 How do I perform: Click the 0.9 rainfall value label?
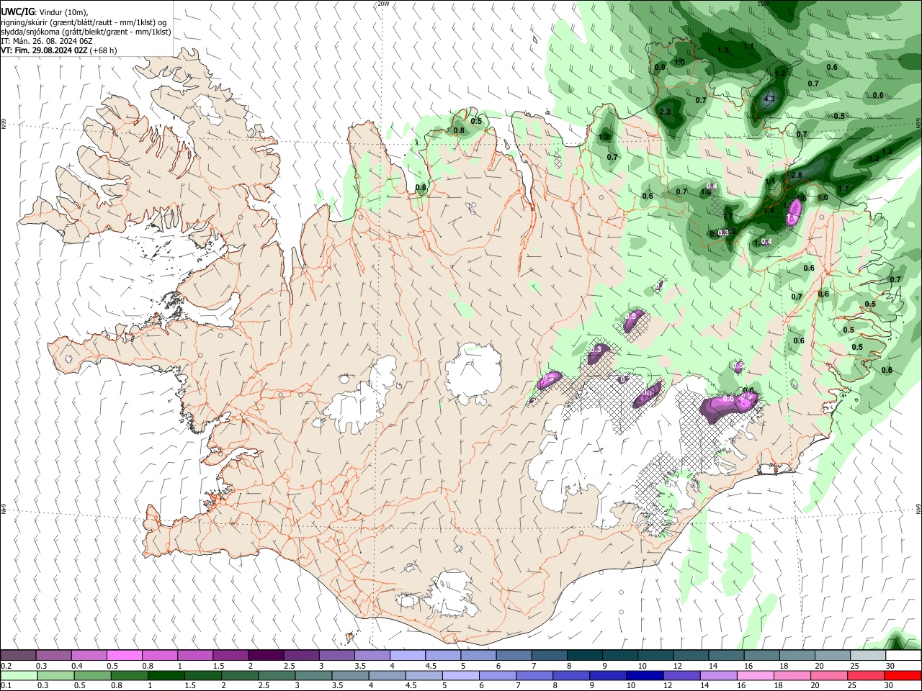pos(660,67)
